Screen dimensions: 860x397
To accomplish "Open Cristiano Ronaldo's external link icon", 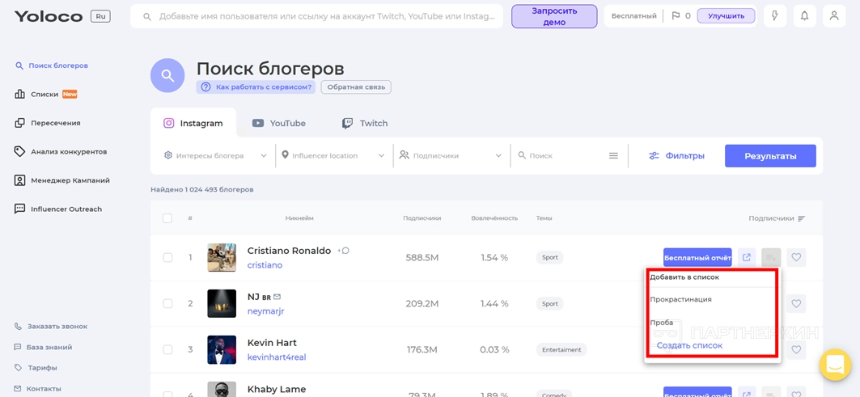I will pos(747,258).
